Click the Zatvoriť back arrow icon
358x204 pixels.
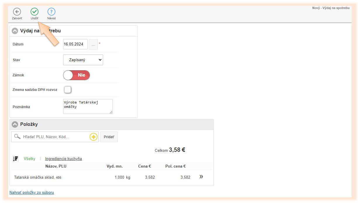pos(17,12)
